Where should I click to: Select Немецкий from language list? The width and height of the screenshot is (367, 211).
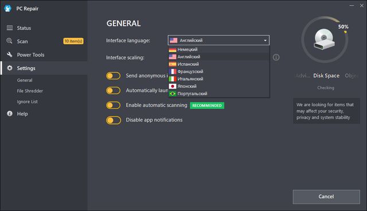pos(219,49)
